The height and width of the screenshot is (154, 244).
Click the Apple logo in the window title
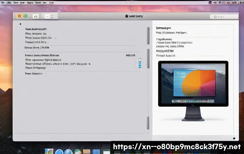[x=126, y=16]
